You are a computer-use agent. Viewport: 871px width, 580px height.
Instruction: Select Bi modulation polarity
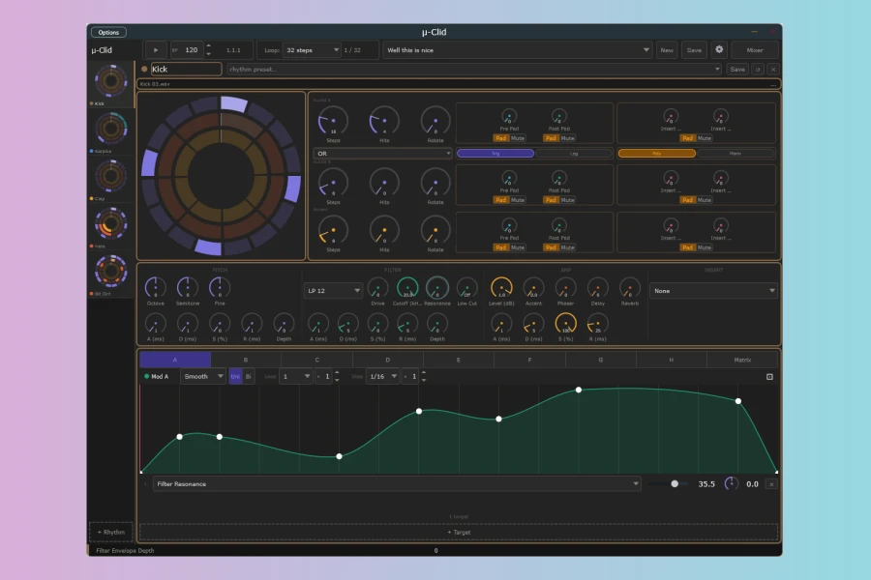coord(249,376)
